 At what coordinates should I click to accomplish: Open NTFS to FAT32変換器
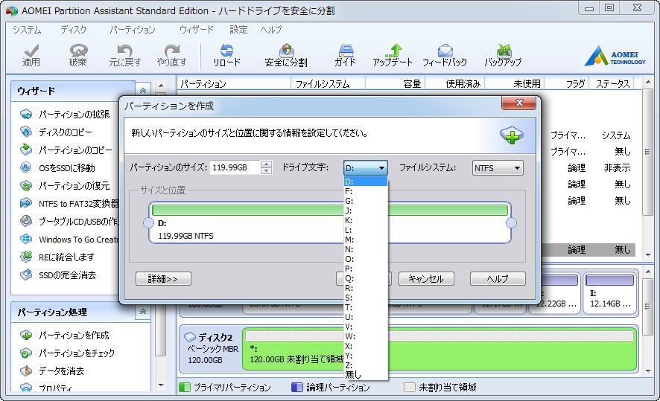(x=69, y=203)
